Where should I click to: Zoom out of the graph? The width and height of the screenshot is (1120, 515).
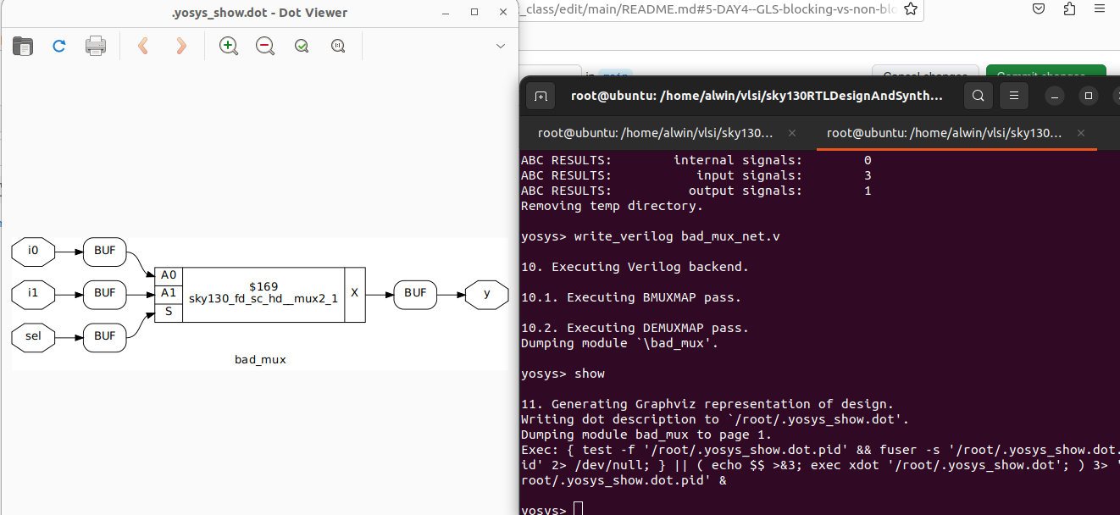264,46
